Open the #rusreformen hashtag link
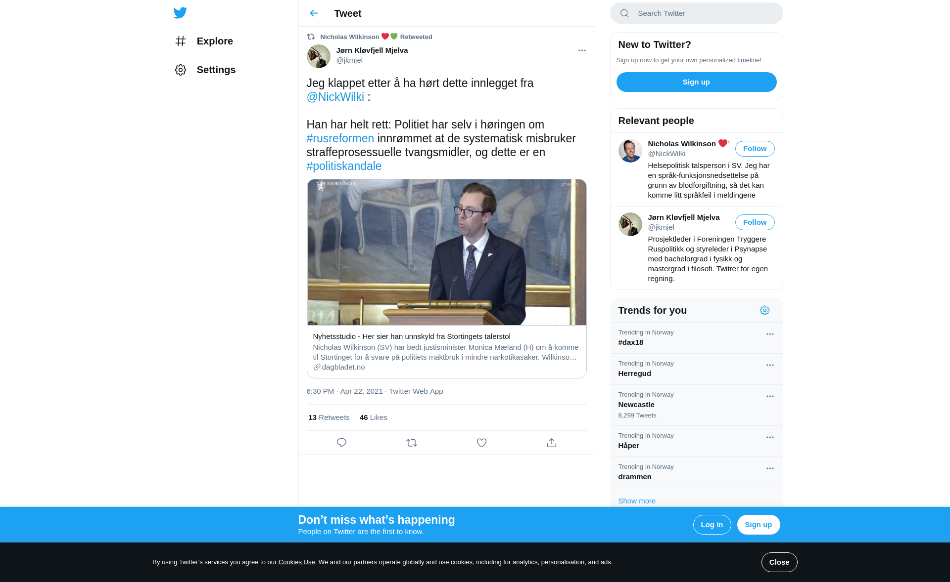 [x=340, y=138]
